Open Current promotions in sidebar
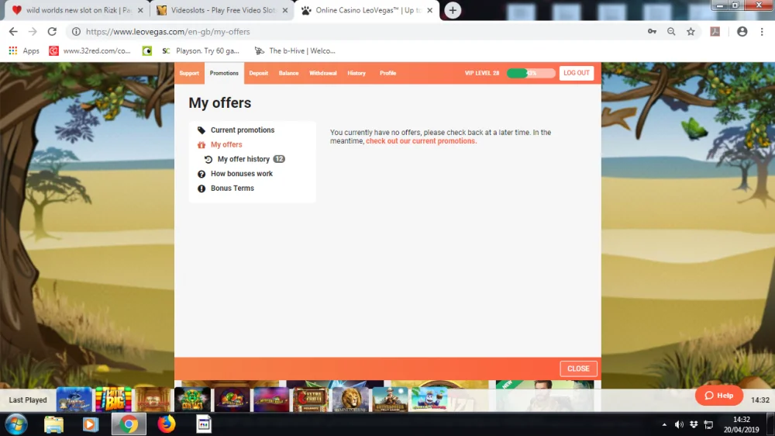The image size is (775, 436). pyautogui.click(x=242, y=130)
